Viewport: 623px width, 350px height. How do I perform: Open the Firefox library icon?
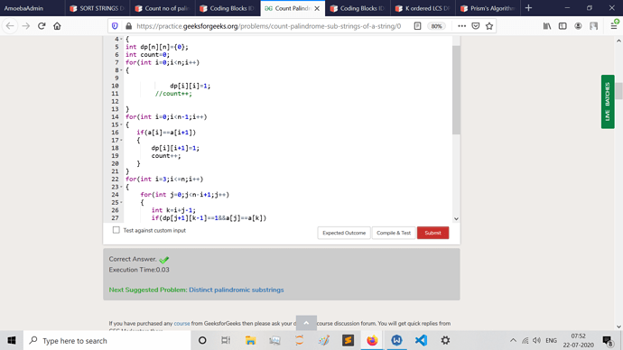[x=547, y=26]
